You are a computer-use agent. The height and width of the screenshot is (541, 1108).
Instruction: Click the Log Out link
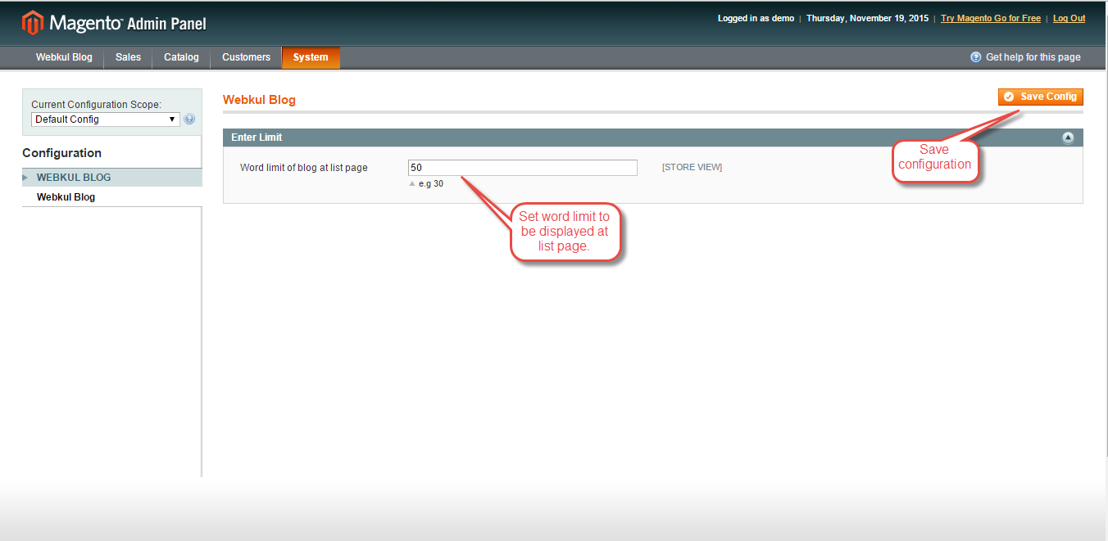point(1069,18)
